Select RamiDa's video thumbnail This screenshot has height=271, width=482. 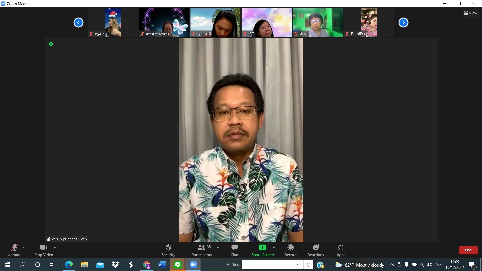tap(369, 23)
